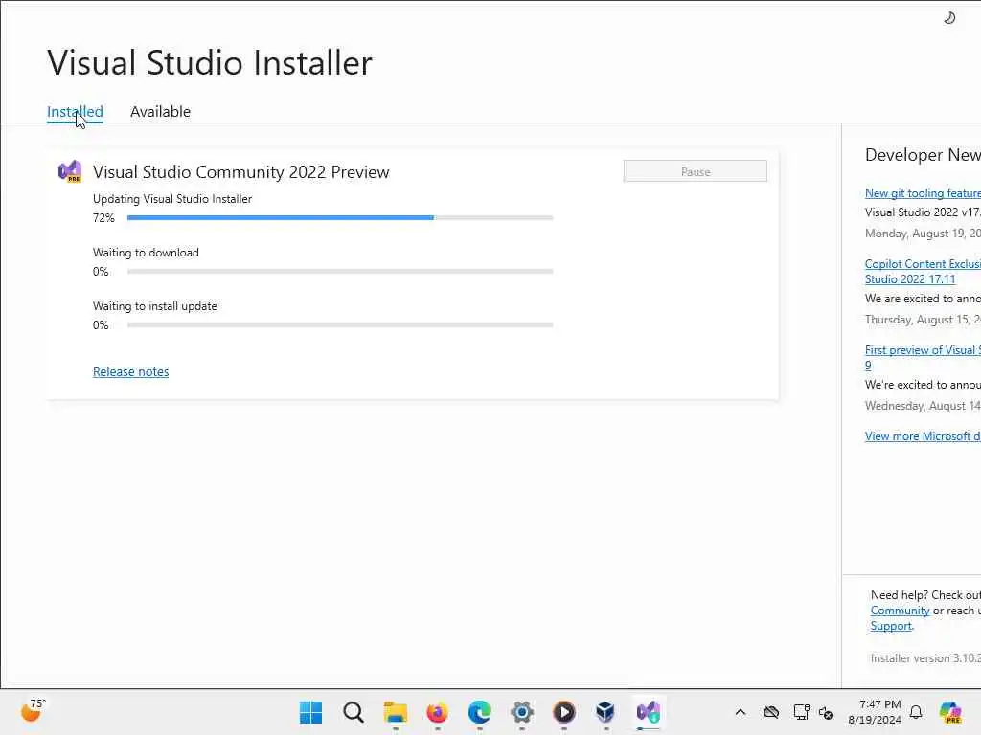This screenshot has width=981, height=735.
Task: Click the Visual Studio Installer taskbar icon
Action: click(x=649, y=712)
